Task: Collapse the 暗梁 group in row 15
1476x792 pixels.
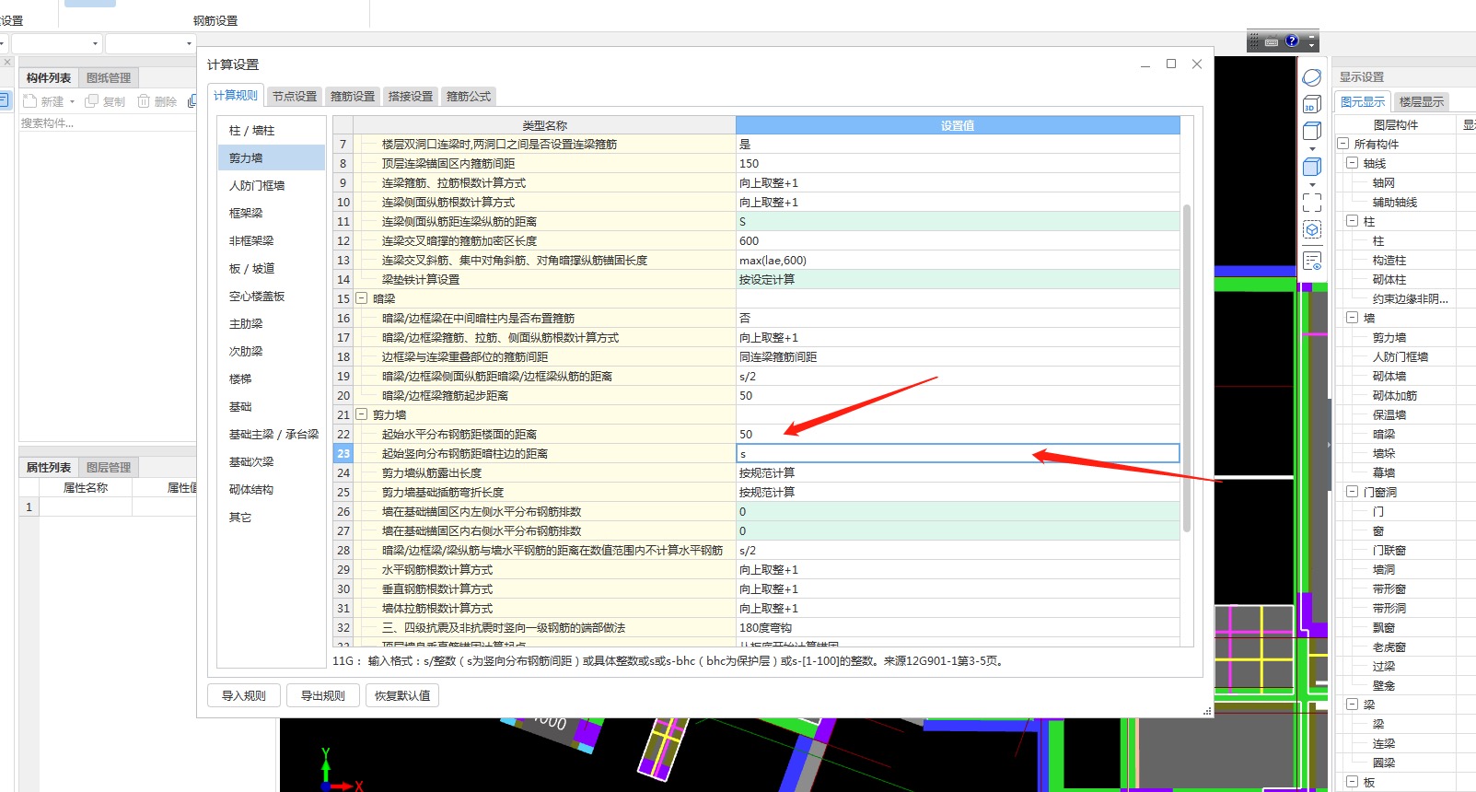Action: [x=362, y=298]
